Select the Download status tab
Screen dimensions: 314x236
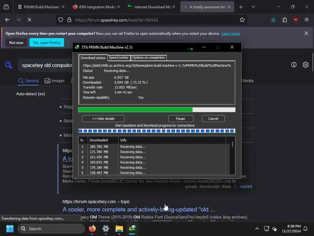(93, 58)
